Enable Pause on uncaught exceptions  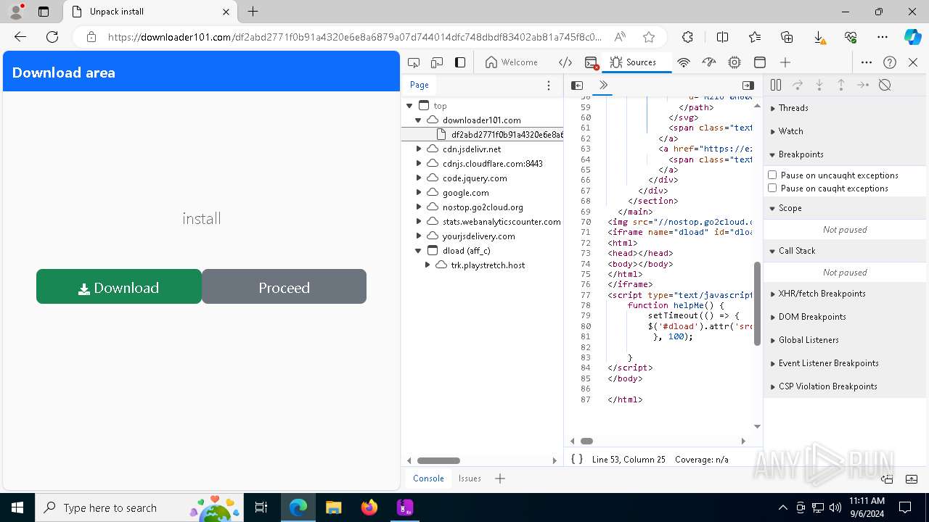(772, 175)
